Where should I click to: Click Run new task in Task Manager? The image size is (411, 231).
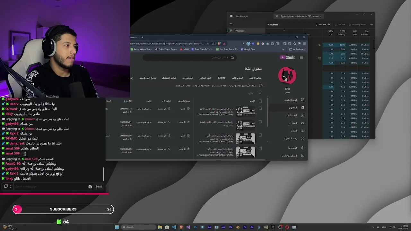[323, 24]
